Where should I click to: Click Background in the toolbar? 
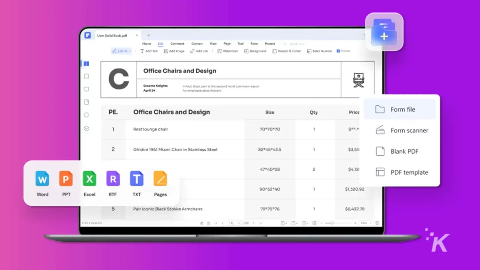click(255, 51)
